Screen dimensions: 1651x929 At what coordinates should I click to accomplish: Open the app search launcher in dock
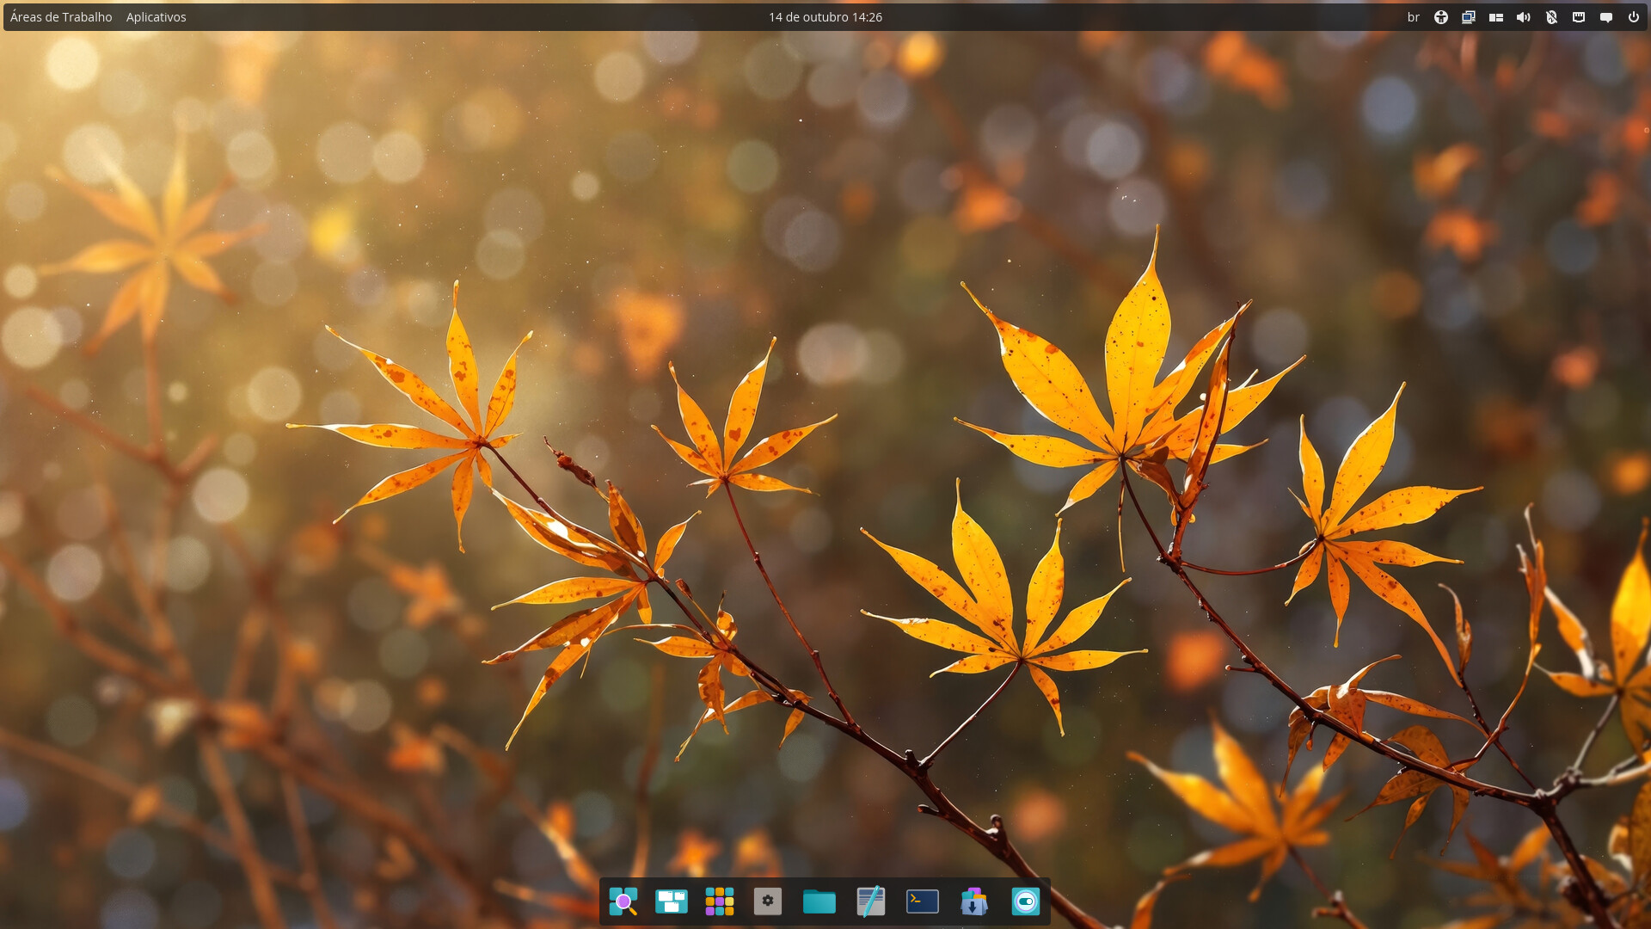pos(623,901)
